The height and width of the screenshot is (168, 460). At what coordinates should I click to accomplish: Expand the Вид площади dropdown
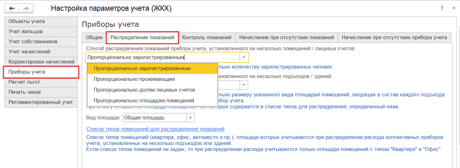click(190, 118)
